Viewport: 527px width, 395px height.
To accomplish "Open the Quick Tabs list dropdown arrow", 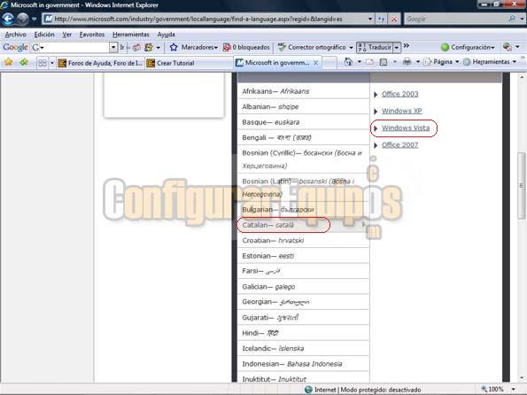I will 52,63.
